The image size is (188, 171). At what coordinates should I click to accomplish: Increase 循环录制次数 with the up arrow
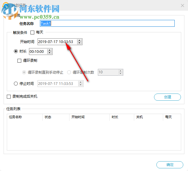click(121, 71)
